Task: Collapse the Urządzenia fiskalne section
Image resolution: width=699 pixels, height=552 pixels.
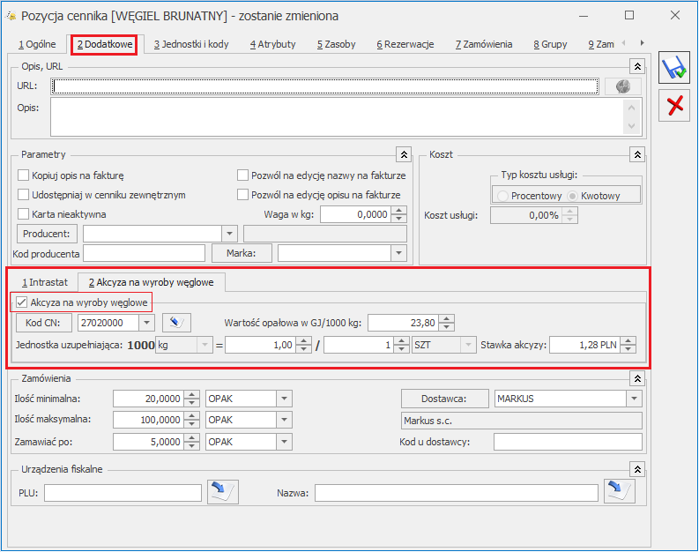Action: 637,469
